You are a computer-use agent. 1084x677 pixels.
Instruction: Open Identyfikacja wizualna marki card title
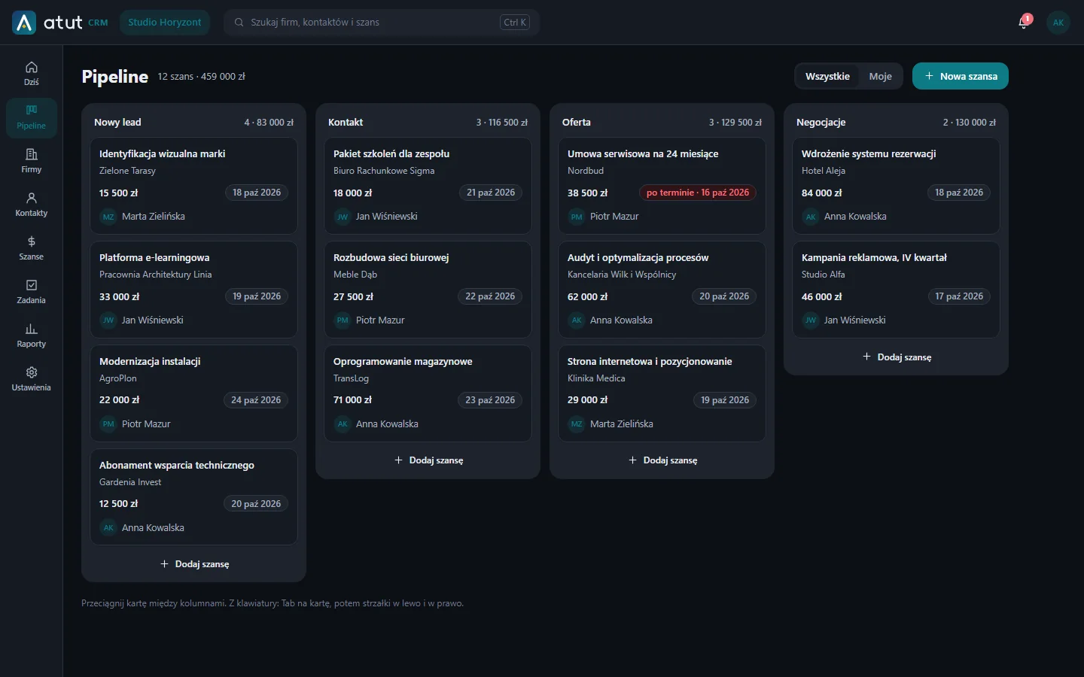point(162,154)
